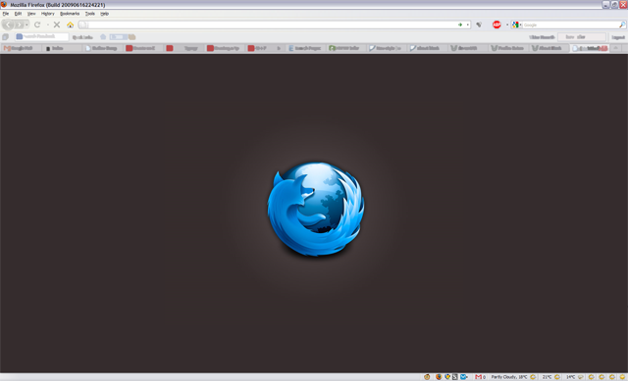Click the weather icon beside Partly Cloudy 18°C
This screenshot has height=381, width=628.
pyautogui.click(x=533, y=377)
